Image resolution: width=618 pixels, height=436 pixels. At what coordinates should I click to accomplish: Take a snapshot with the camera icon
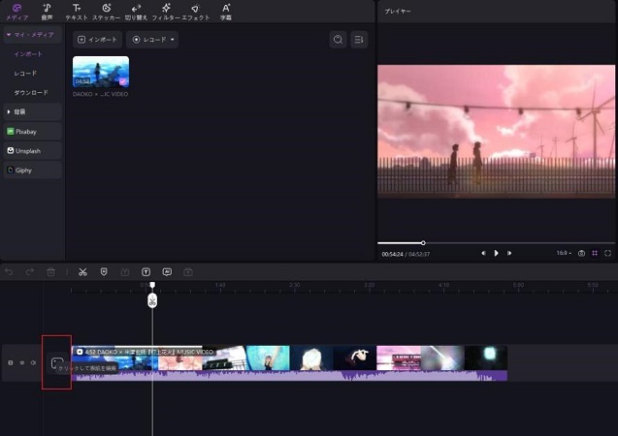tap(581, 253)
